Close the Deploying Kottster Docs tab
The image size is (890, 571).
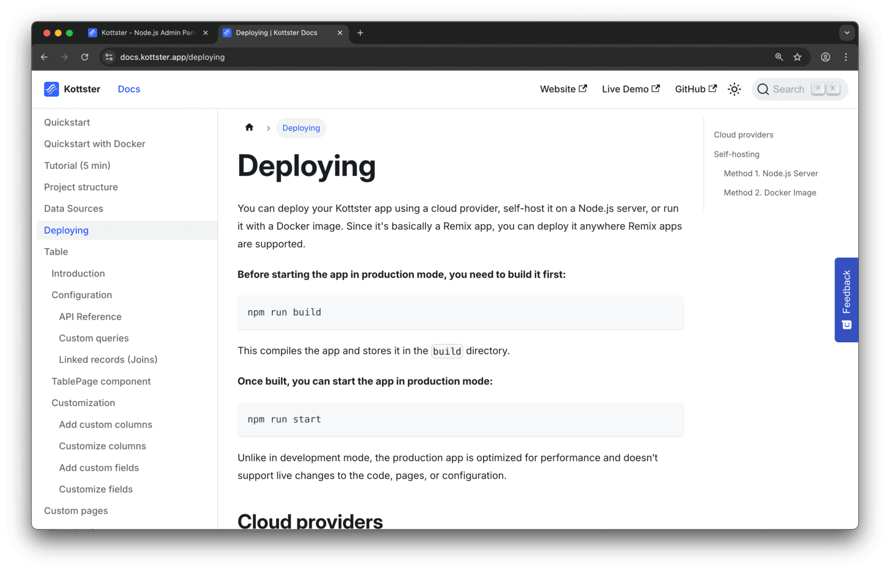[340, 33]
